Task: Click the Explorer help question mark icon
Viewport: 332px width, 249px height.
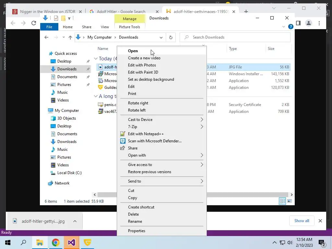Action: [x=291, y=27]
